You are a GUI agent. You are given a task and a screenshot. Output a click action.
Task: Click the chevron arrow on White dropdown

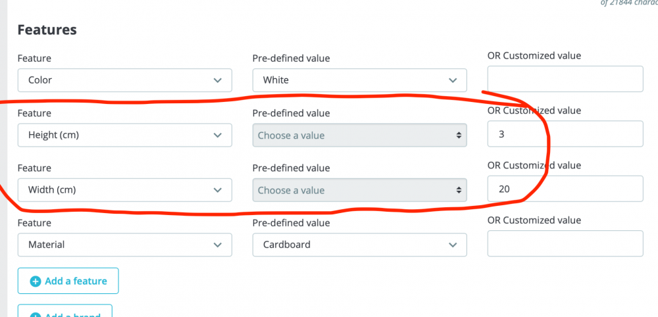(x=453, y=80)
